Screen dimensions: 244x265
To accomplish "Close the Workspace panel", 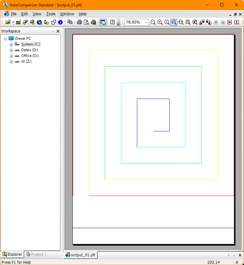I will pos(58,31).
